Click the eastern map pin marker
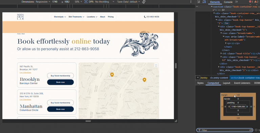This screenshot has width=260, height=133. (145, 80)
